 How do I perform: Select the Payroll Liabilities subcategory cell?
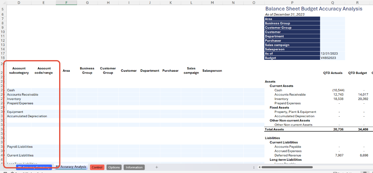19,147
